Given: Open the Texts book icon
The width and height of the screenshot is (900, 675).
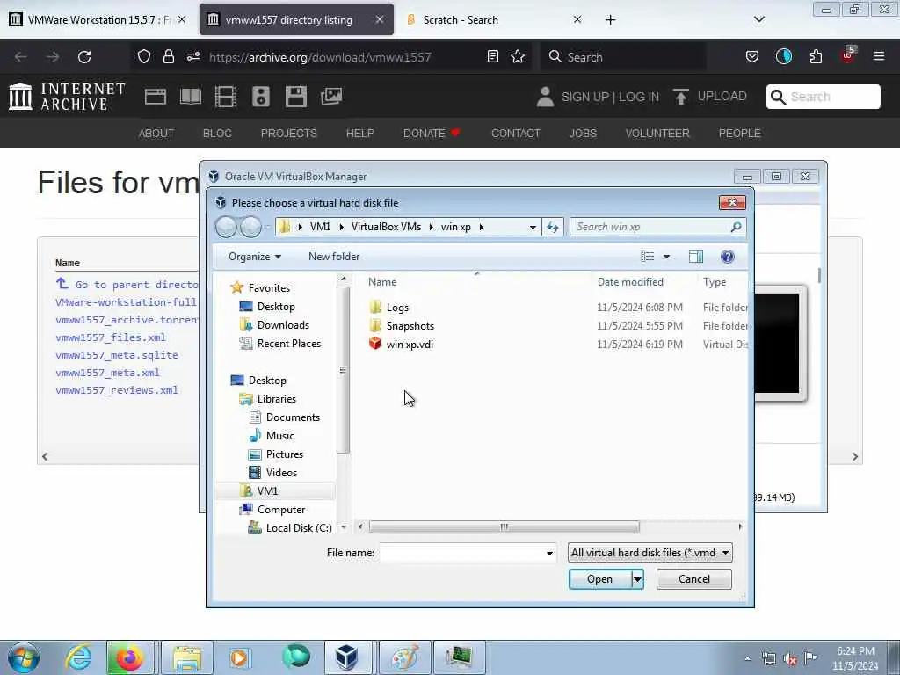Looking at the screenshot, I should [191, 97].
